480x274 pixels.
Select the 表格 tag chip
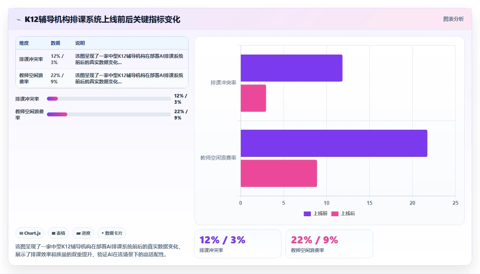click(x=58, y=233)
